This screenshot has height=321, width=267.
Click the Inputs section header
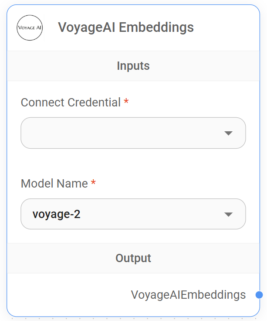click(x=133, y=66)
